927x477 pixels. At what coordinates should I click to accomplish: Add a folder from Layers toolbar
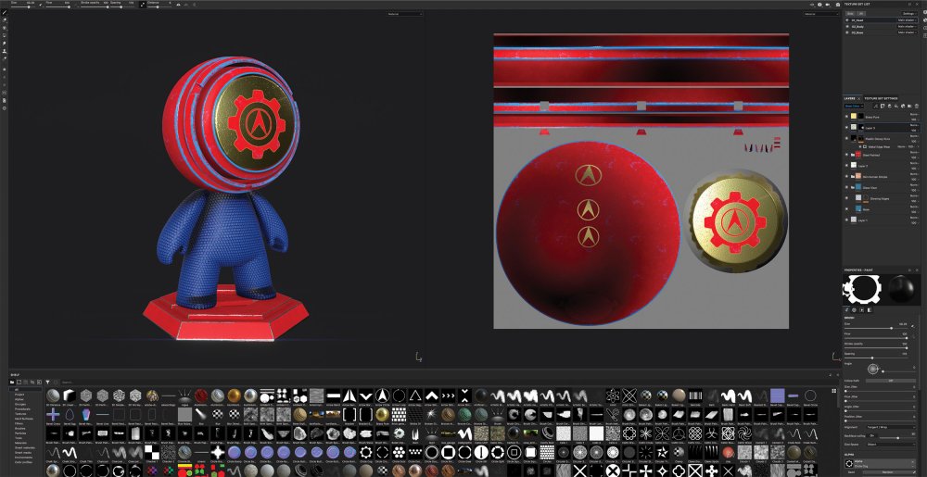[909, 107]
